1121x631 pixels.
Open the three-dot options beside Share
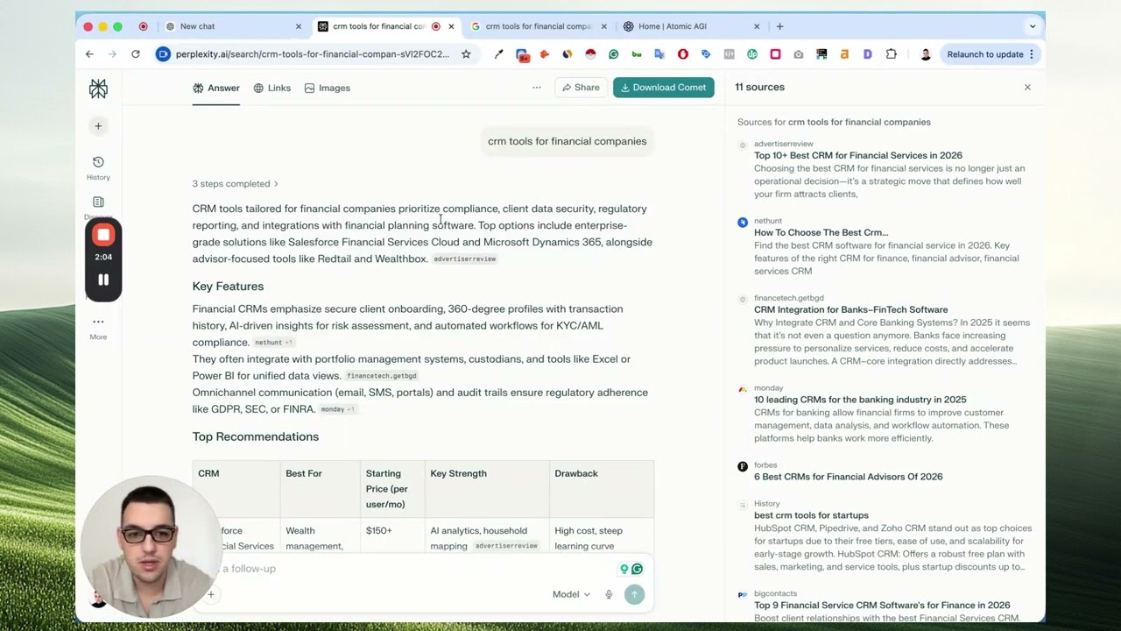(537, 88)
